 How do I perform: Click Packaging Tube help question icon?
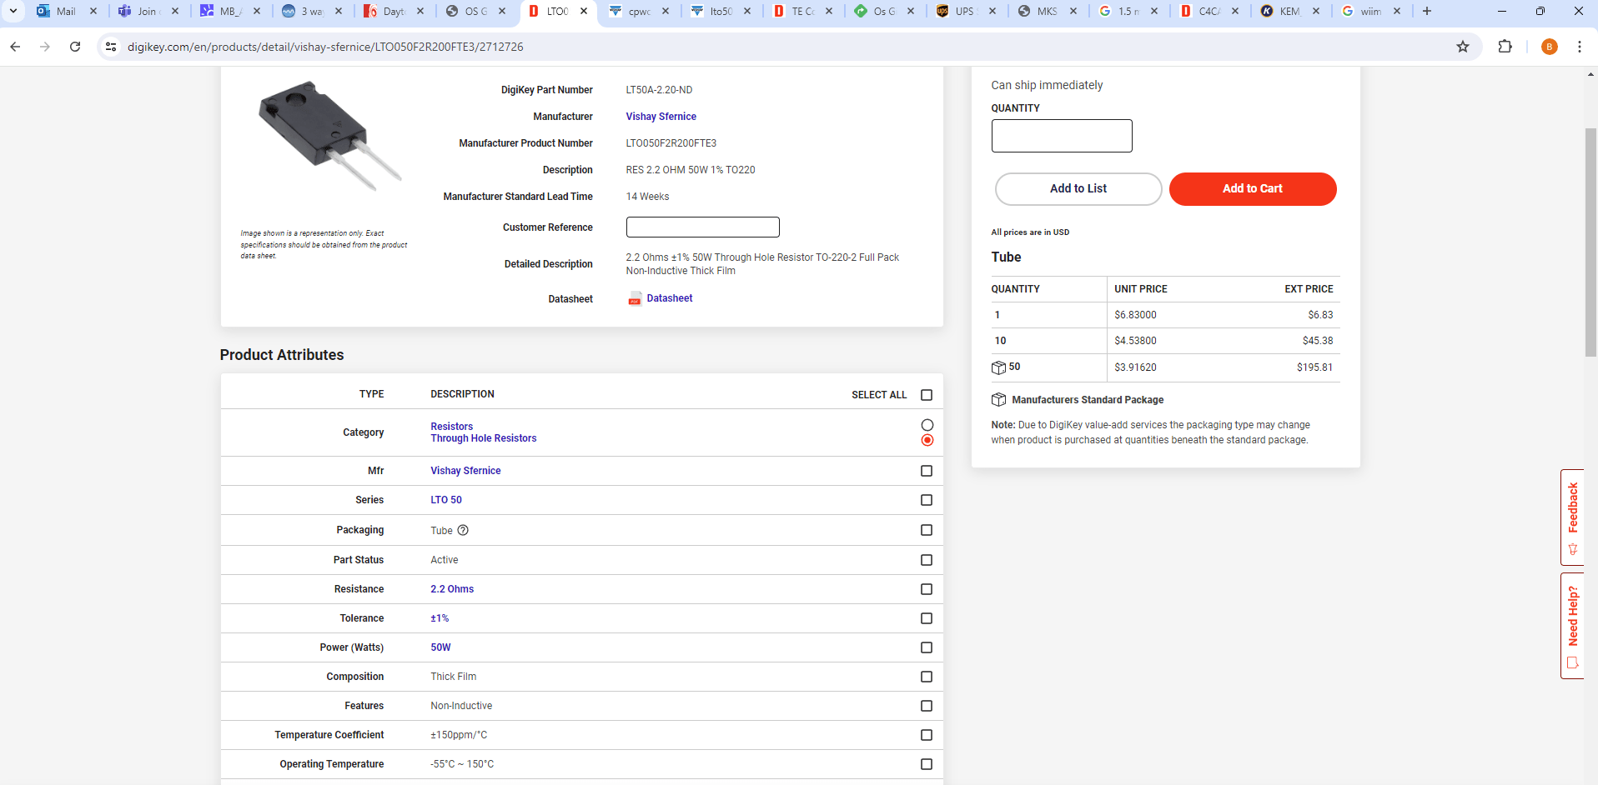click(x=463, y=530)
